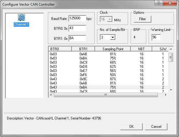Open the Clock MHz dropdown
The width and height of the screenshot is (179, 137).
(x=110, y=19)
